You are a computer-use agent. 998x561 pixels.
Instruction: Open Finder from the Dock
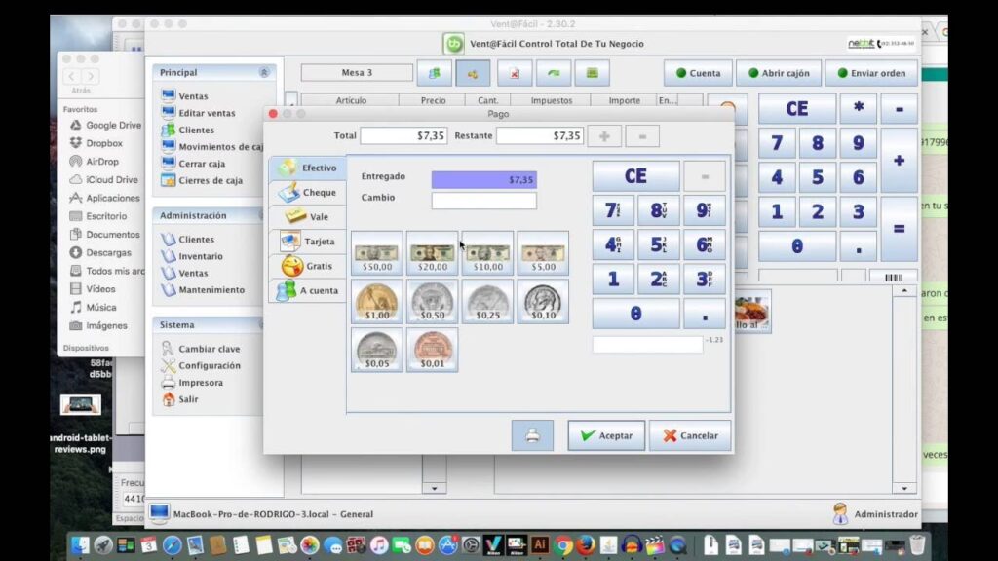[x=80, y=545]
